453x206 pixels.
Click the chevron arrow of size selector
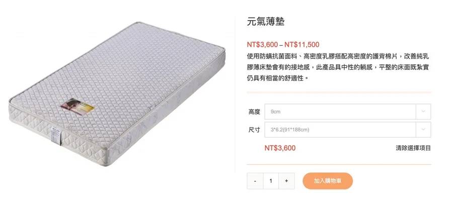pos(423,130)
